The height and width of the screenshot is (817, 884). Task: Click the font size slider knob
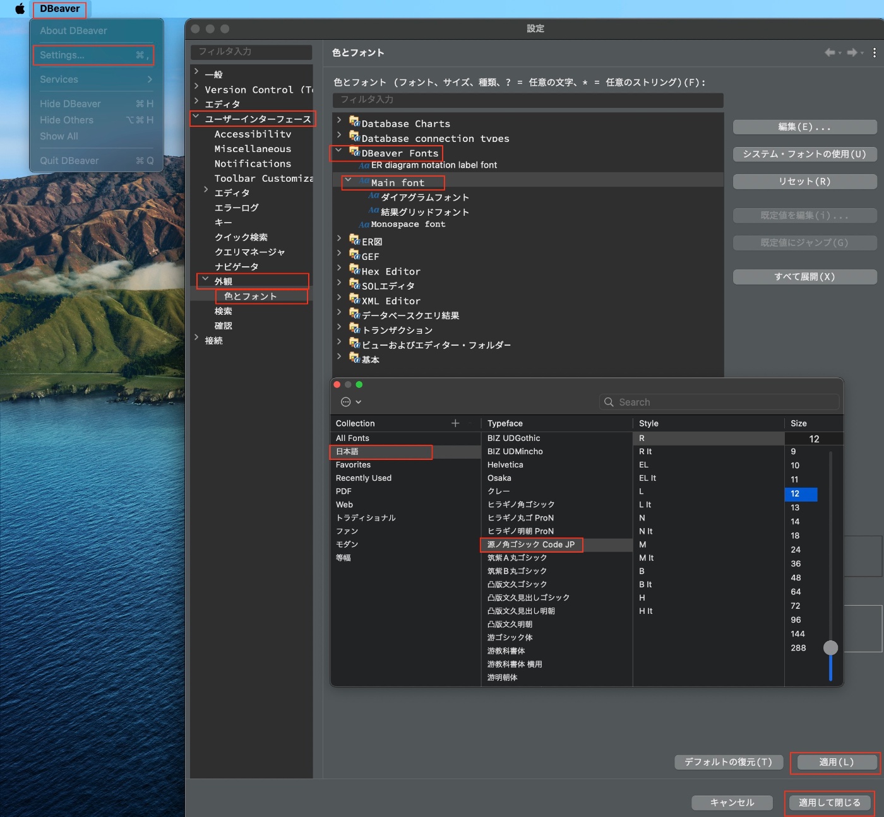(x=830, y=647)
